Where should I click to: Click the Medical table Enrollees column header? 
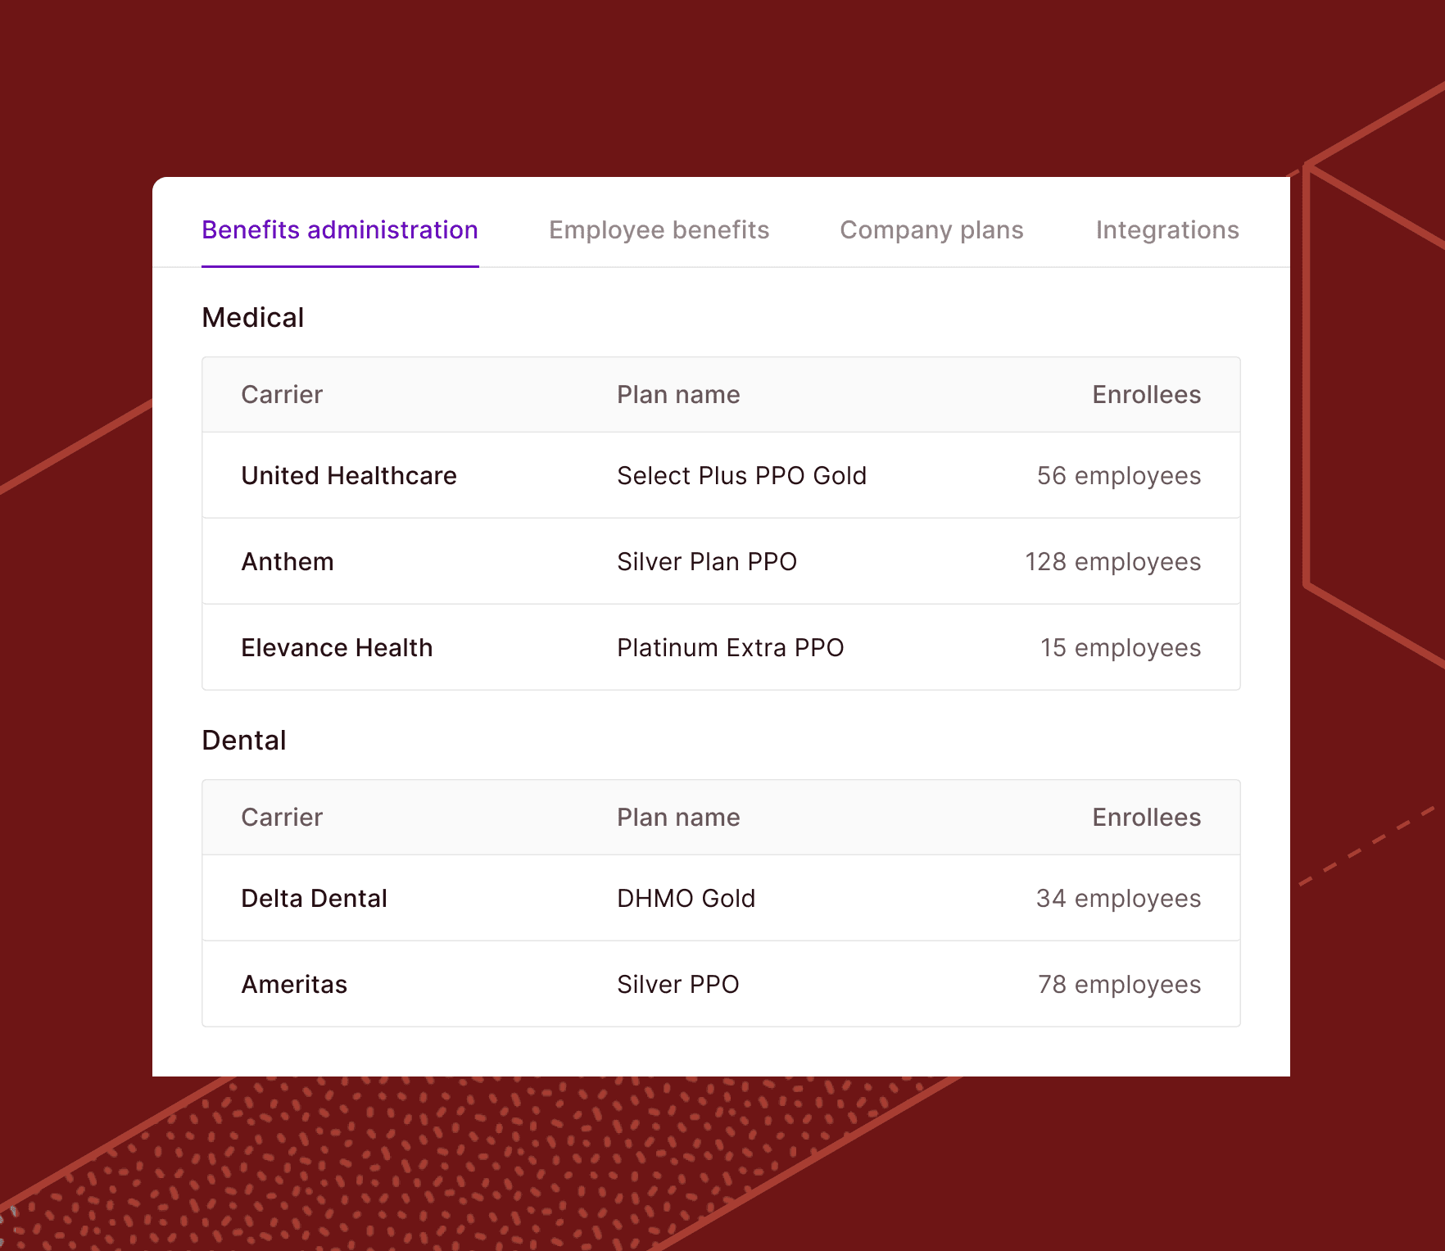coord(1146,395)
